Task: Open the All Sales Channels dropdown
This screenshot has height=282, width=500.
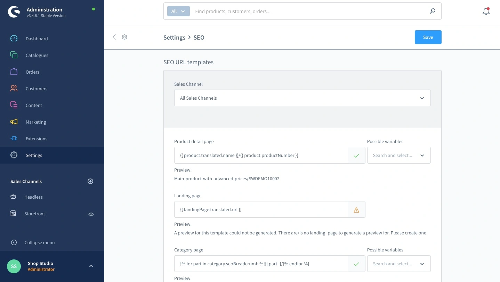Action: (x=302, y=98)
